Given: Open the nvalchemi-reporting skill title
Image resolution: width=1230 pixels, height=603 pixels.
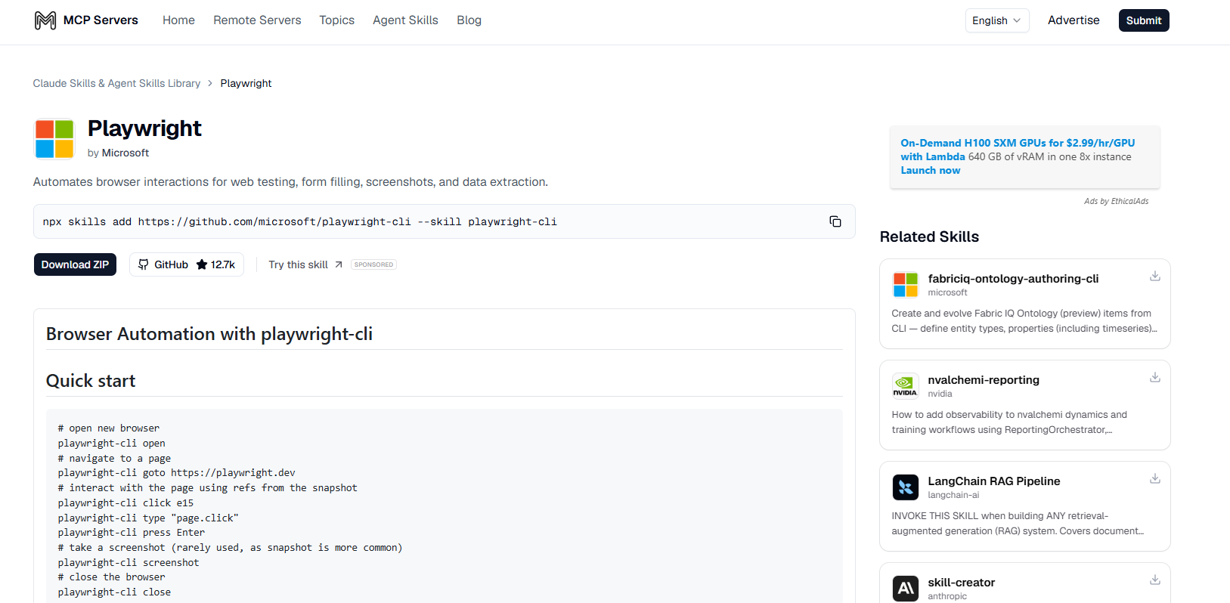Looking at the screenshot, I should (x=984, y=380).
